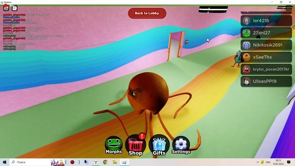Open the taskbar clock and date
Image resolution: width=295 pixels, height=166 pixels.
click(x=278, y=162)
